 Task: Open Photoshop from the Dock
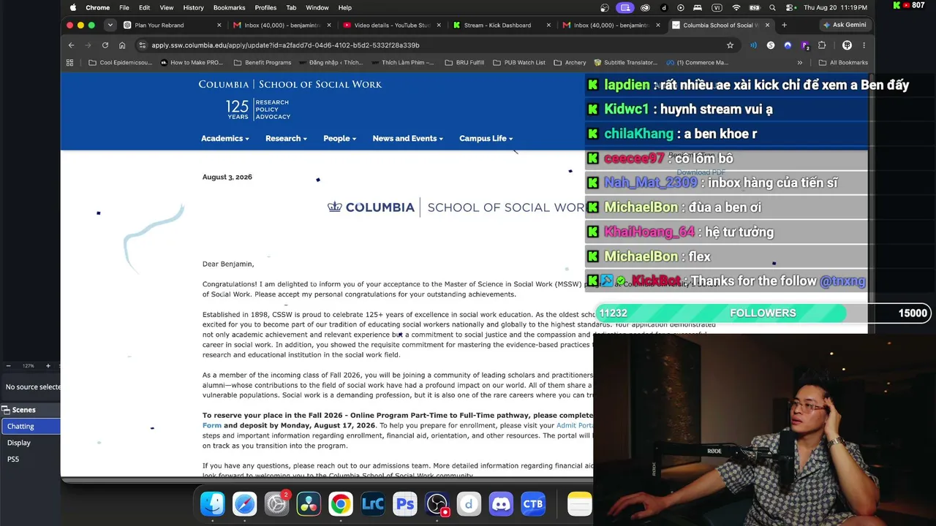point(405,504)
